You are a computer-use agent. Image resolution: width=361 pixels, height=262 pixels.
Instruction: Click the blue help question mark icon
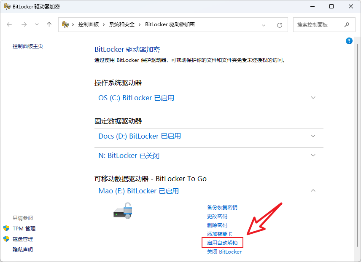coord(349,41)
